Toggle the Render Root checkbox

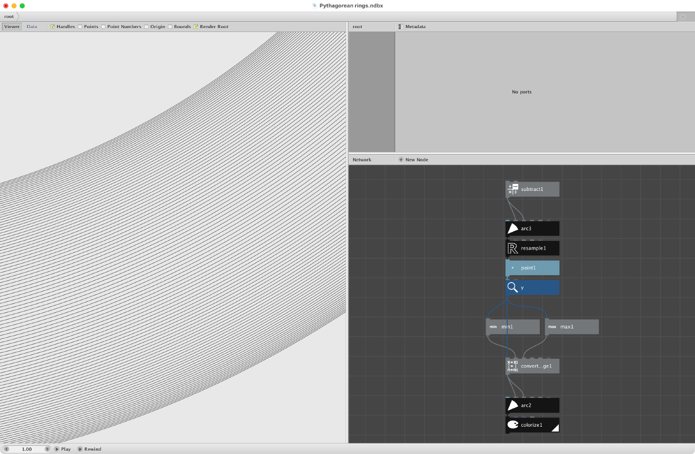click(x=196, y=27)
